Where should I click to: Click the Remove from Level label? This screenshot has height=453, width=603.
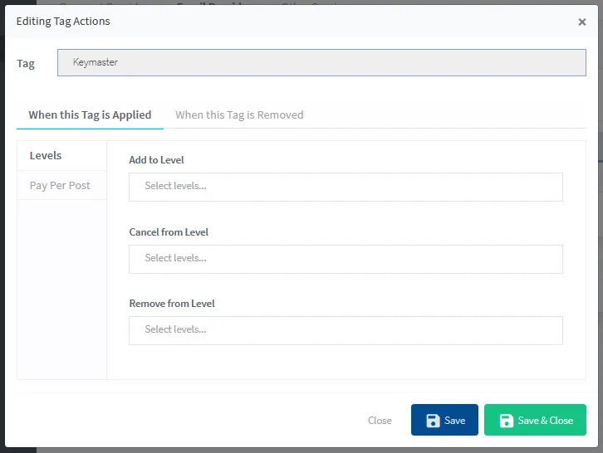click(172, 304)
